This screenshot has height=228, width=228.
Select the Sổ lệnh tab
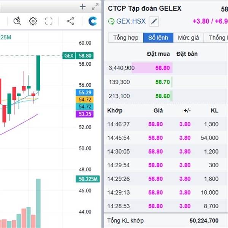tap(158, 38)
